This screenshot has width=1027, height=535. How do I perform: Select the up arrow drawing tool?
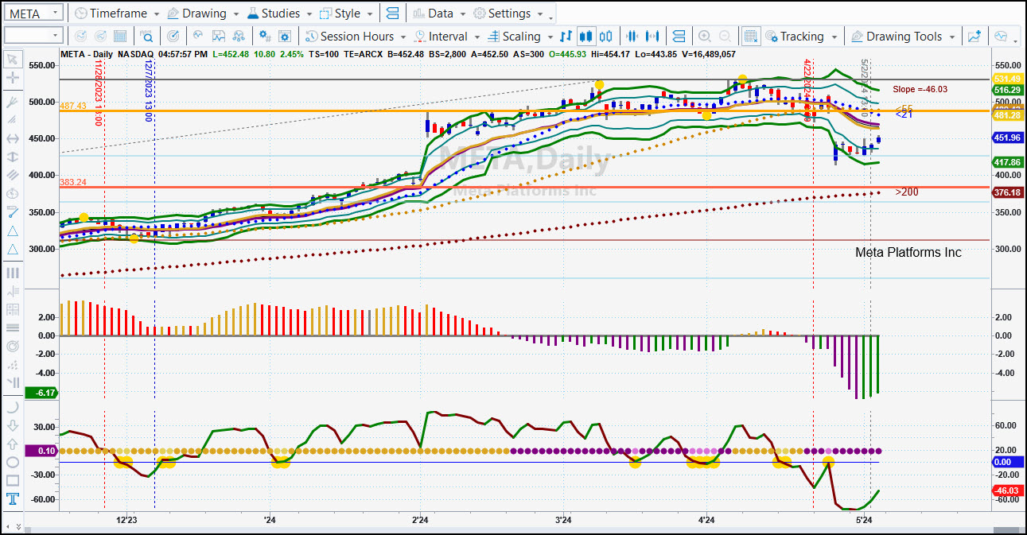point(13,444)
